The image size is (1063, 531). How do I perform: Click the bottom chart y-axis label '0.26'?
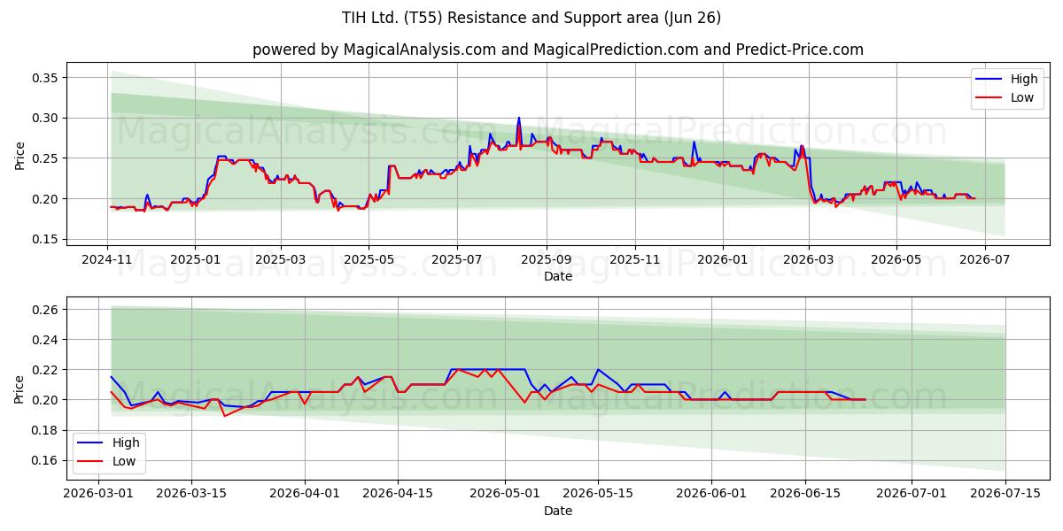pyautogui.click(x=44, y=310)
